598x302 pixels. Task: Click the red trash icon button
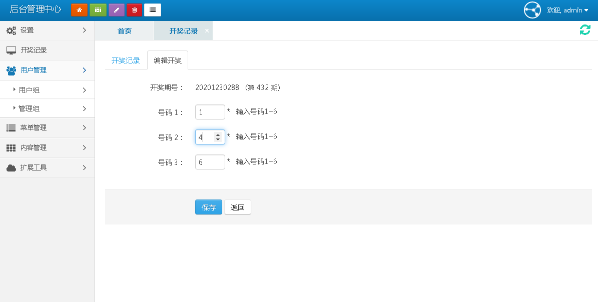pos(134,10)
